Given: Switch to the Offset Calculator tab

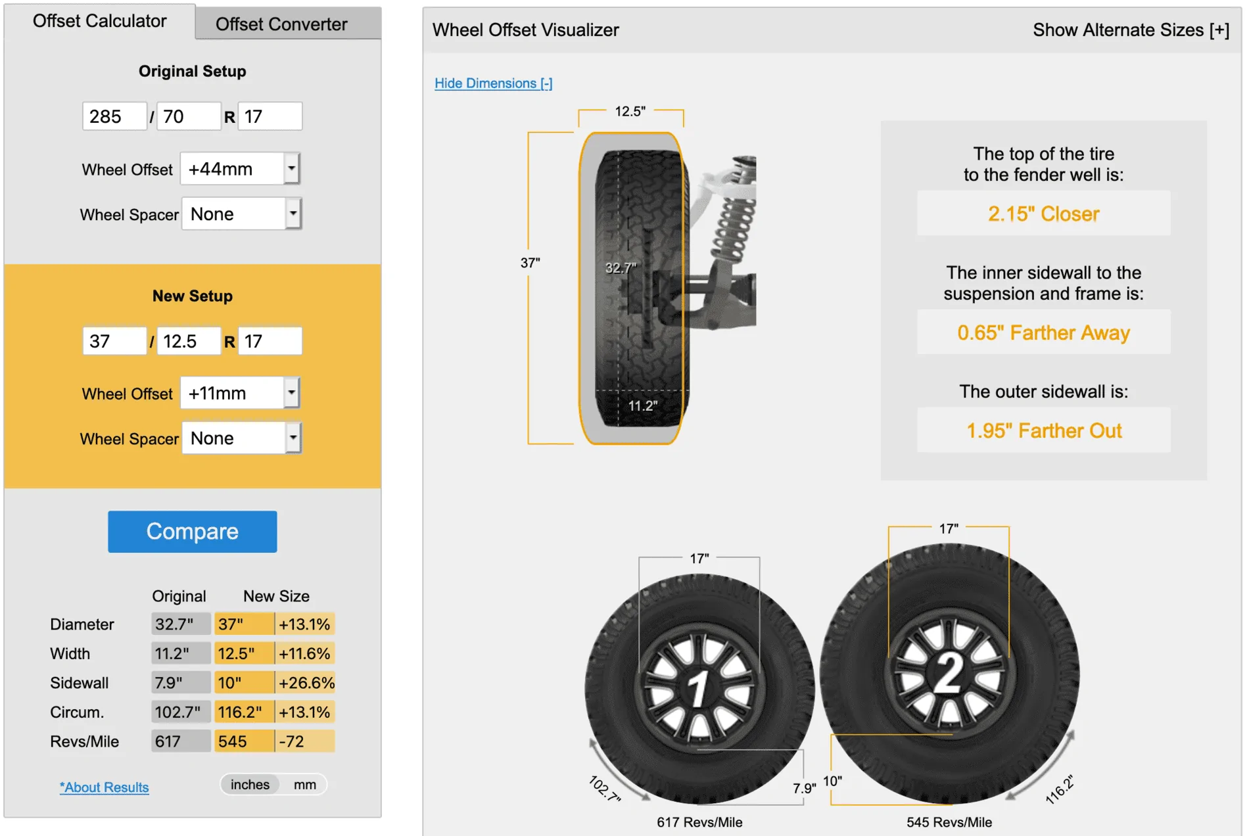Looking at the screenshot, I should click(x=100, y=21).
